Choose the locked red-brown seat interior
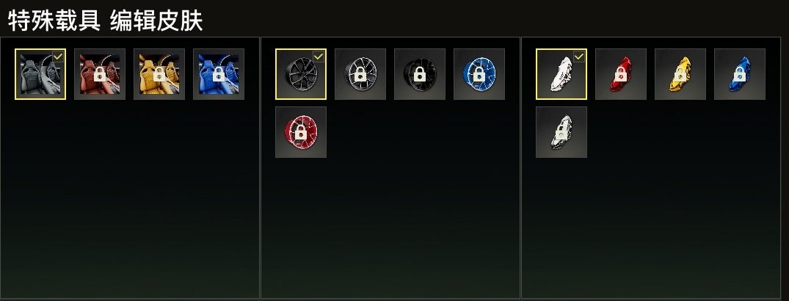This screenshot has height=301, width=789. pos(100,74)
